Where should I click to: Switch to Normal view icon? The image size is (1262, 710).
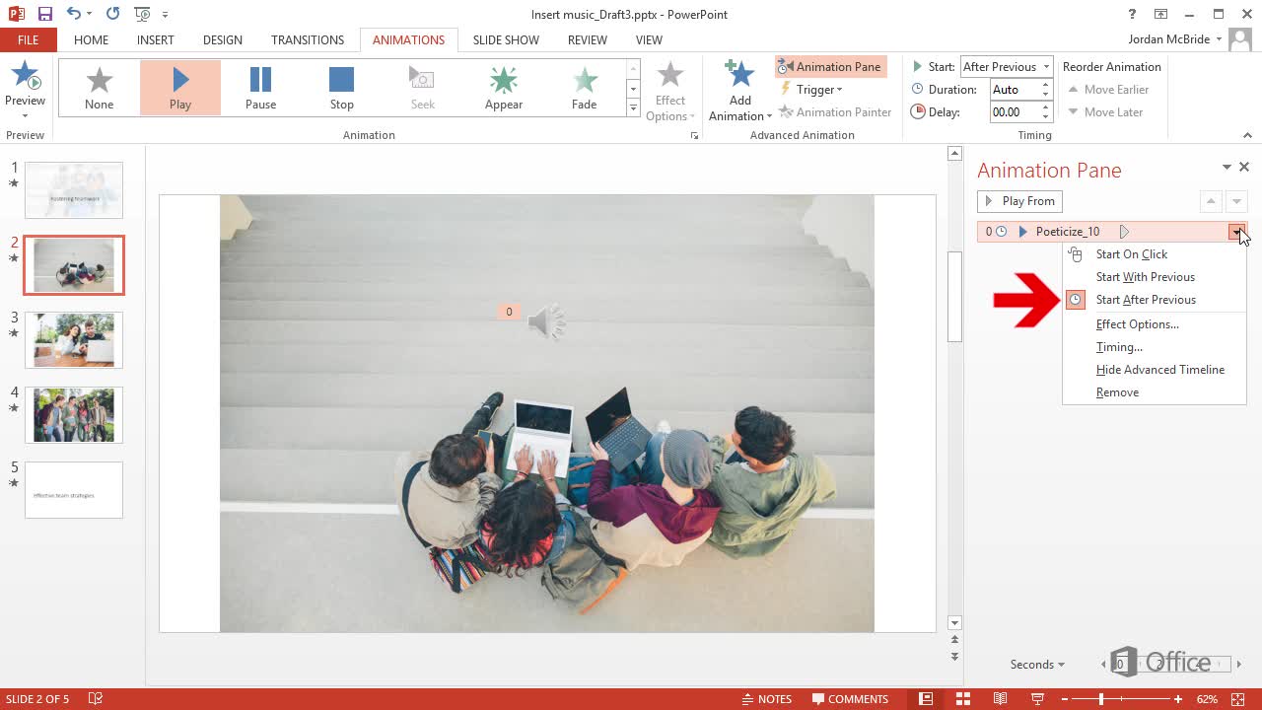click(926, 699)
